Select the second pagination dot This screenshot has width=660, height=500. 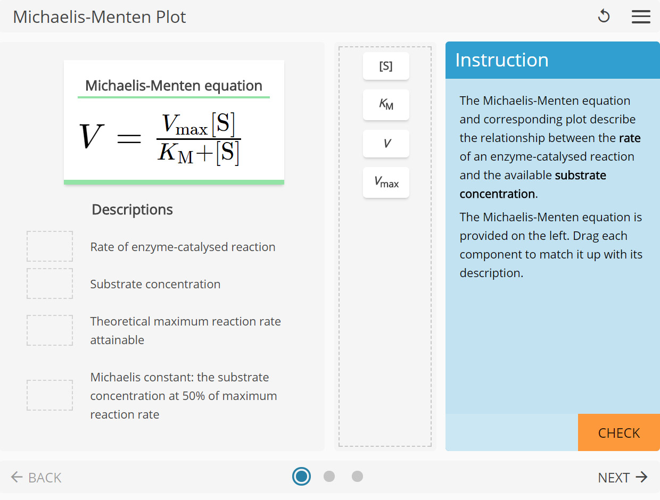coord(329,477)
